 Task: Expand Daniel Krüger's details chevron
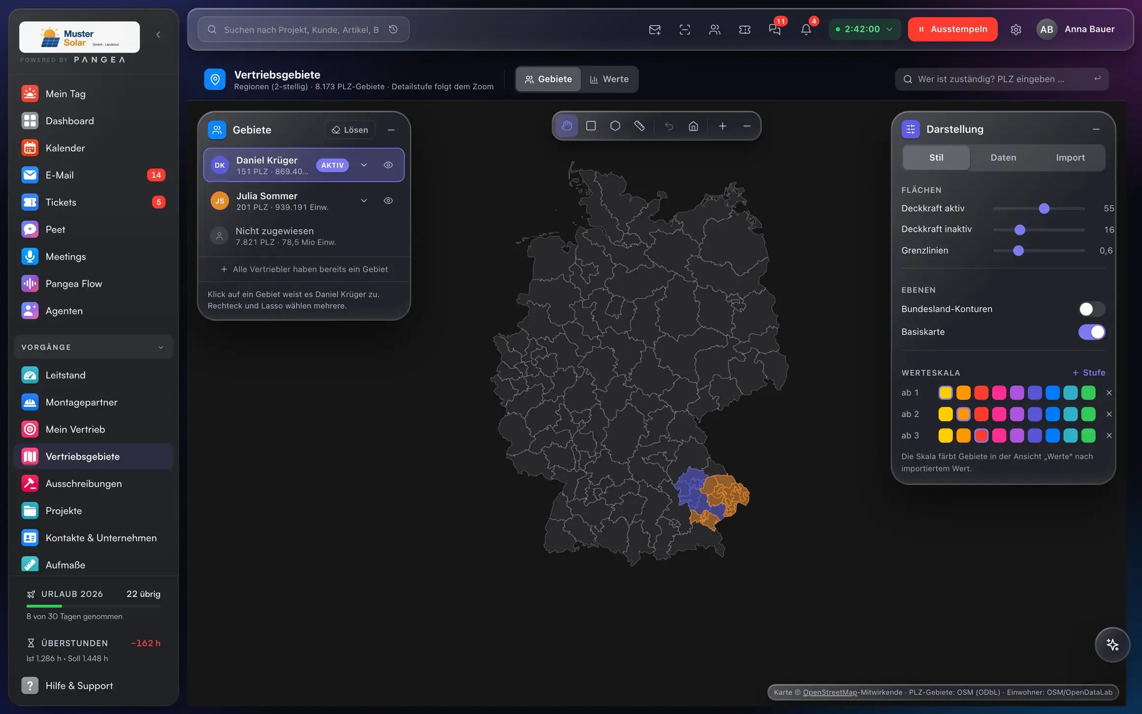(364, 165)
